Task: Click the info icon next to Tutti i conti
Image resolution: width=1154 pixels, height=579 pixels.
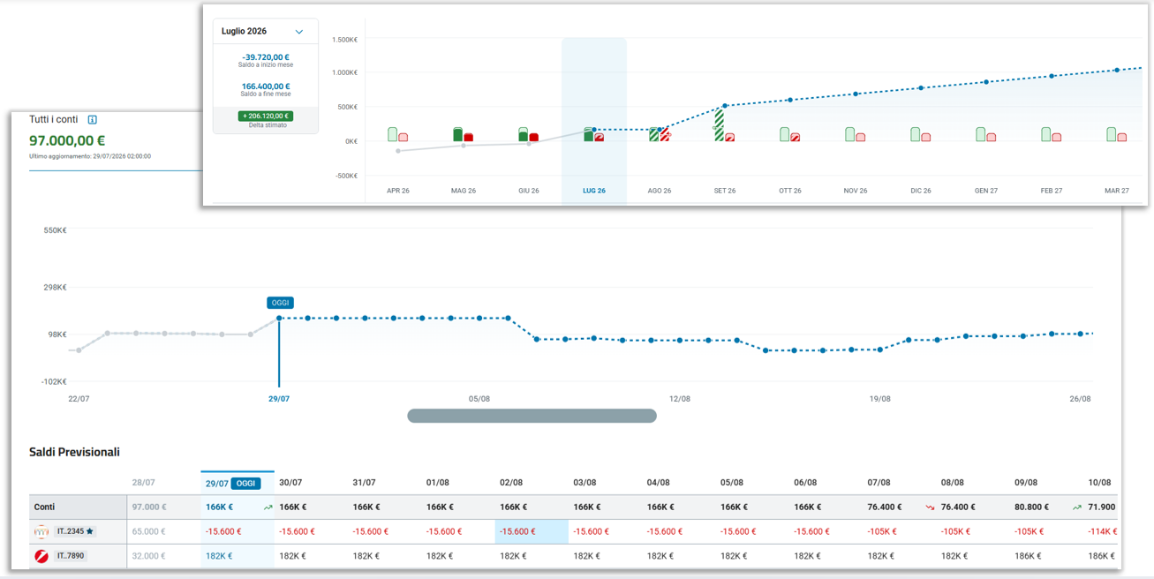Action: tap(92, 119)
